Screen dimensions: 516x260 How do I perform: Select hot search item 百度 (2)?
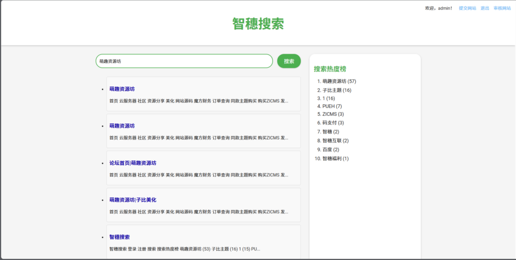pos(331,150)
